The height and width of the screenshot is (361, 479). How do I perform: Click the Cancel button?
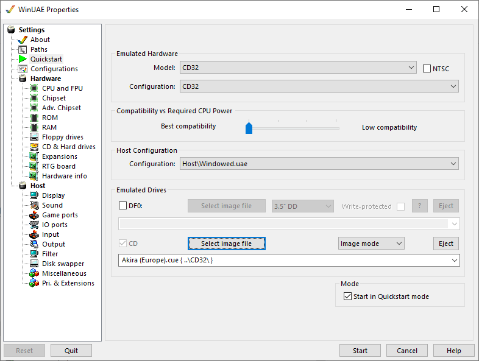coord(407,350)
